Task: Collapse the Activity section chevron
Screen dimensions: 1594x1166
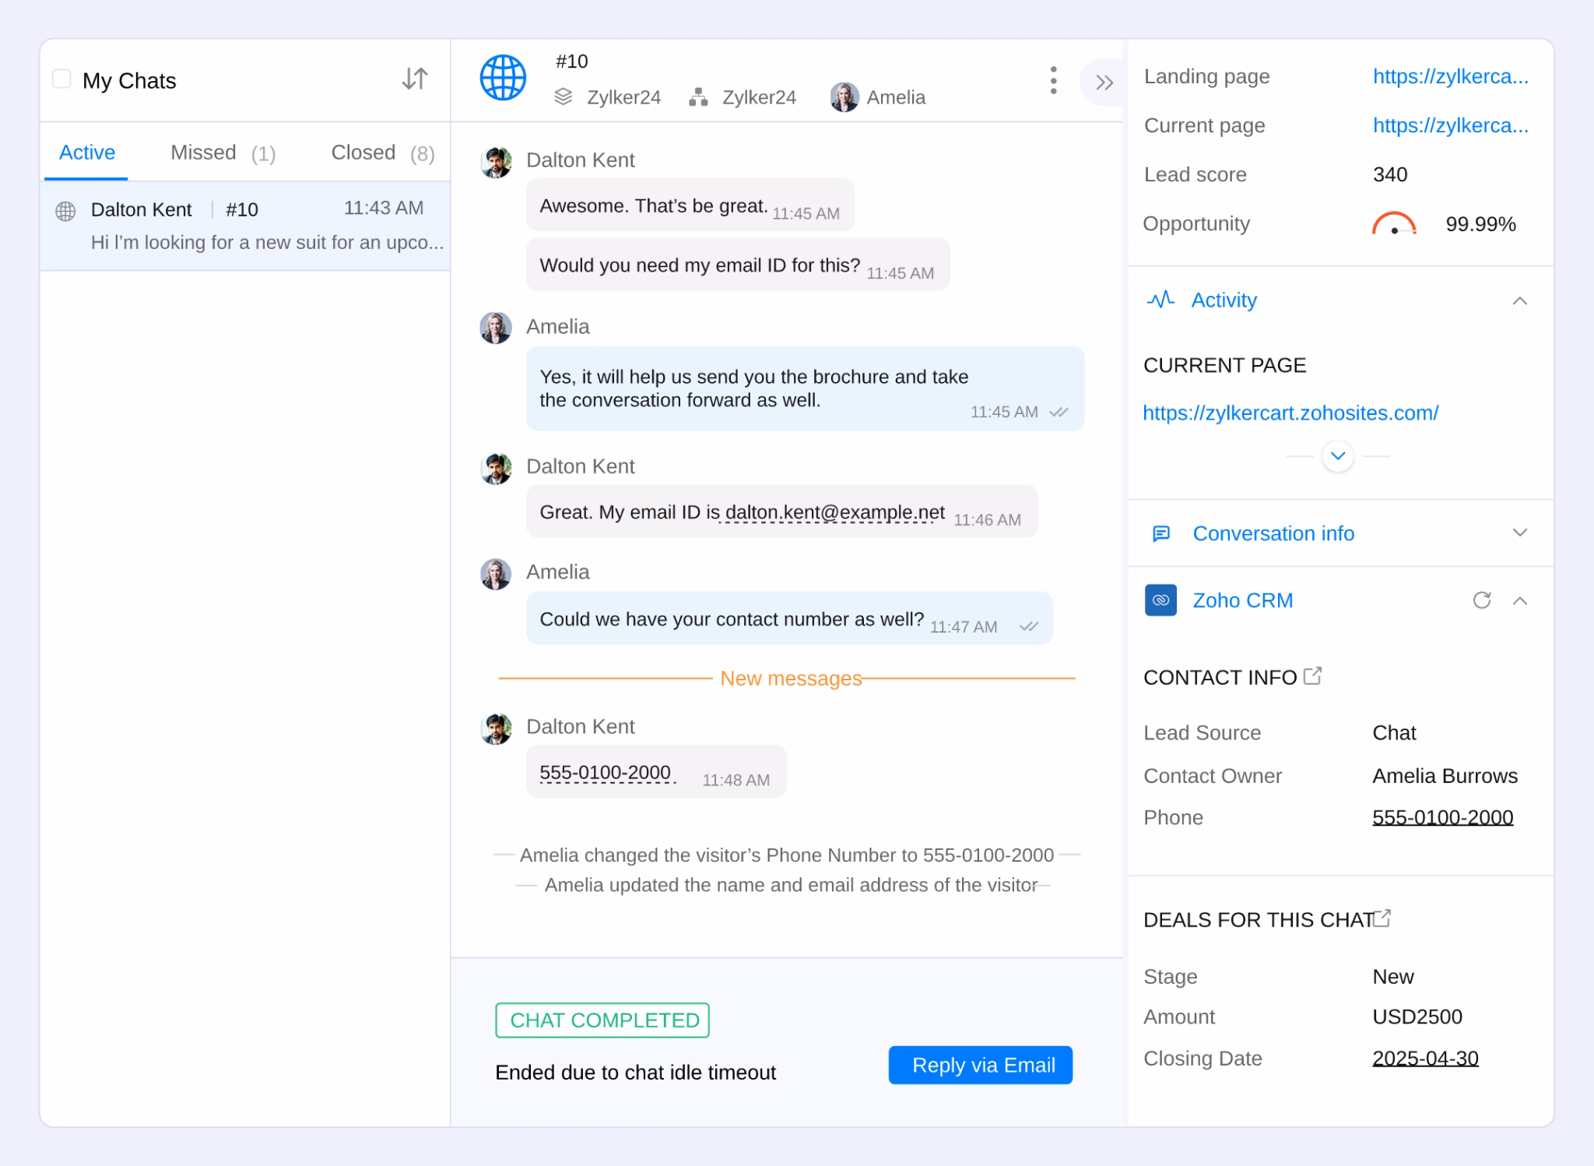Action: click(x=1519, y=300)
